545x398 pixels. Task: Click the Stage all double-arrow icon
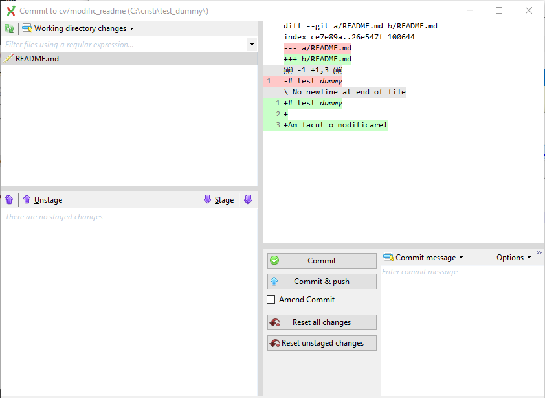pos(248,200)
